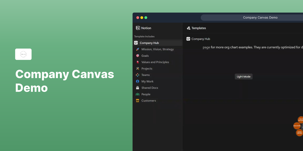Click the Templates shapes icon in header
Image resolution: width=303 pixels, height=151 pixels.
[x=188, y=28]
